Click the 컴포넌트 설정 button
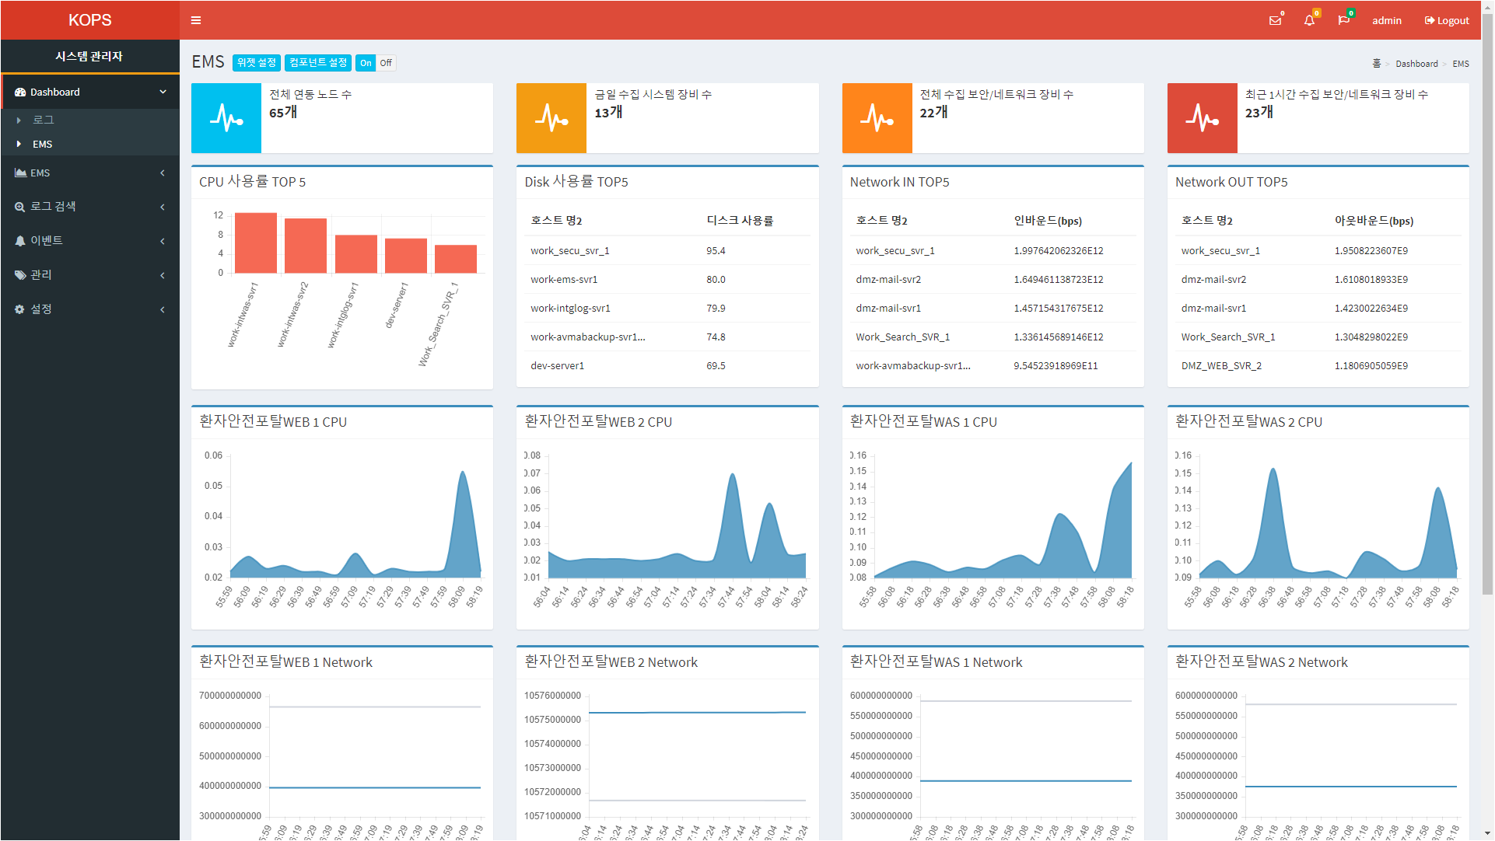1495x841 pixels. pyautogui.click(x=318, y=63)
